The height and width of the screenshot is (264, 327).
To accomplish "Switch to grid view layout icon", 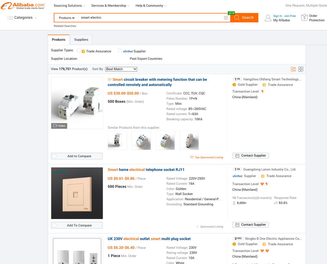I will [x=301, y=69].
